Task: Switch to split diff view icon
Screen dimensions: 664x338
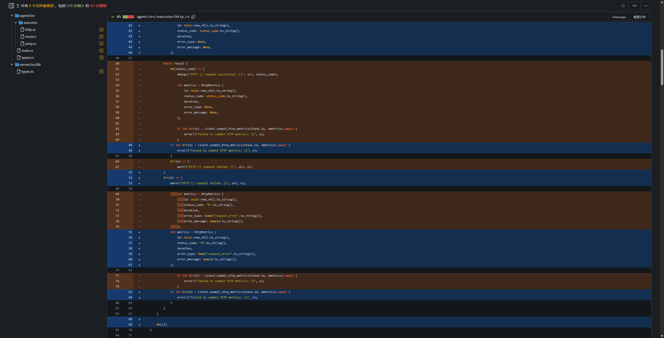Action: (634, 6)
